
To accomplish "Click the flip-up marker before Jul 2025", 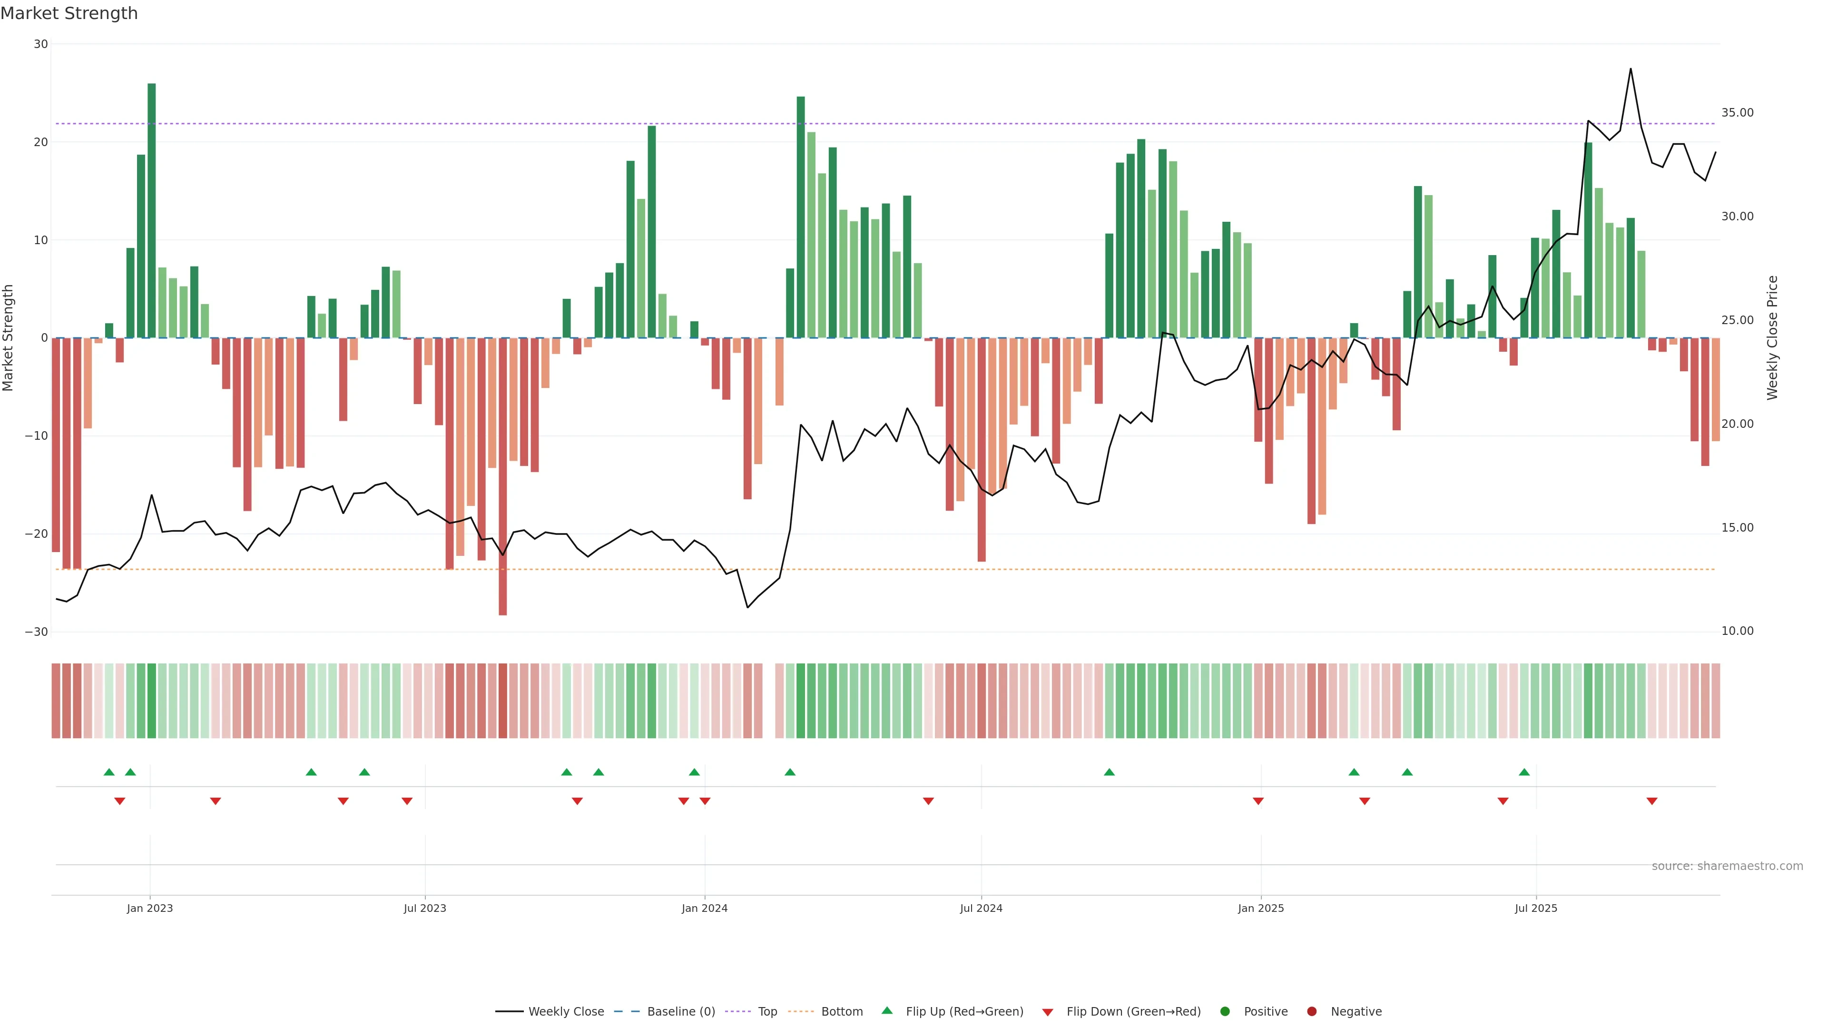I will [x=1524, y=772].
